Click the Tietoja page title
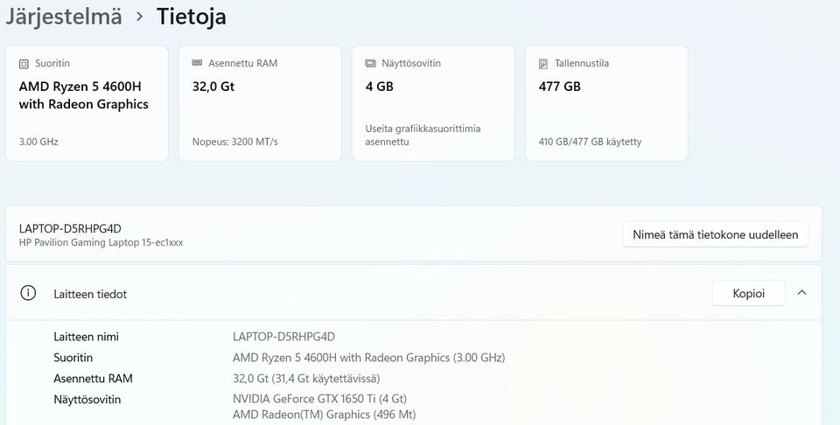The height and width of the screenshot is (425, 840). point(192,16)
